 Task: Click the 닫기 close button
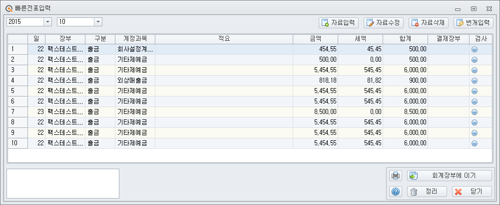tap(472, 192)
